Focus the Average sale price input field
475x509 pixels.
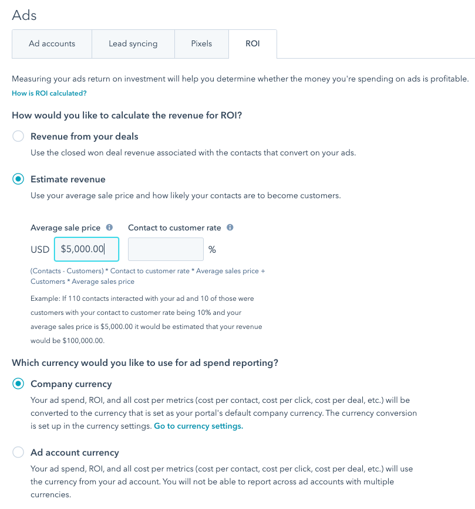pyautogui.click(x=86, y=249)
